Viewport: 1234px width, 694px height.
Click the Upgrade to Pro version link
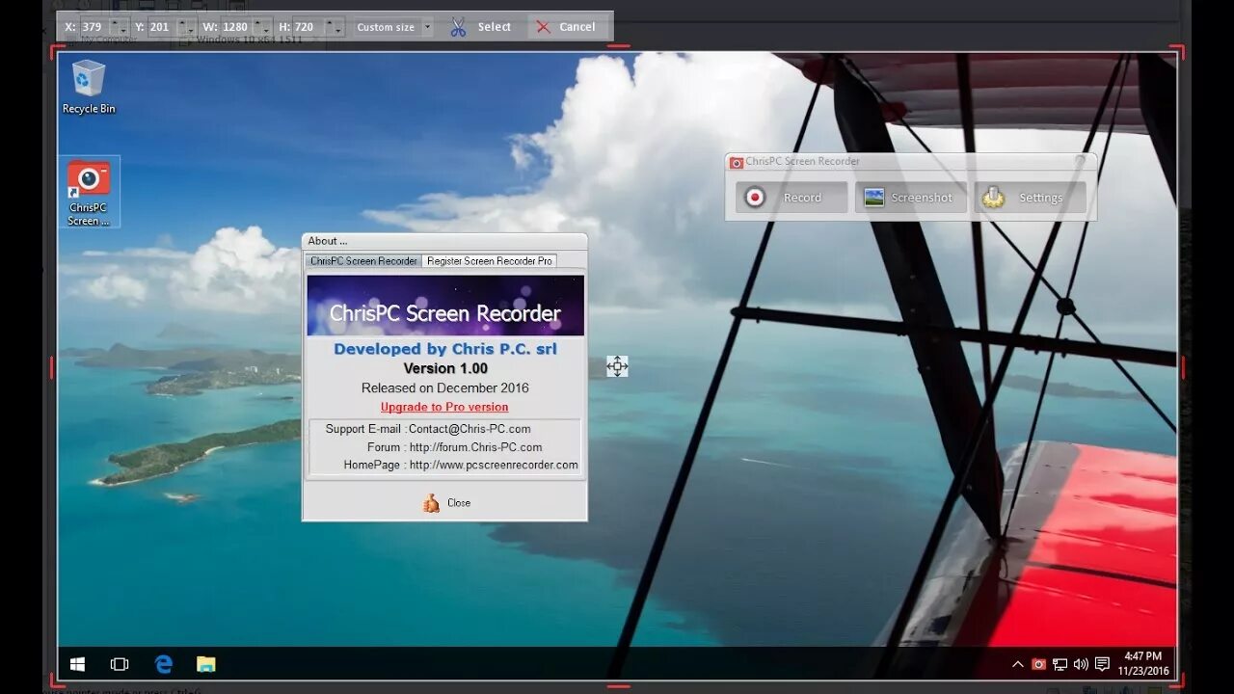pos(444,407)
